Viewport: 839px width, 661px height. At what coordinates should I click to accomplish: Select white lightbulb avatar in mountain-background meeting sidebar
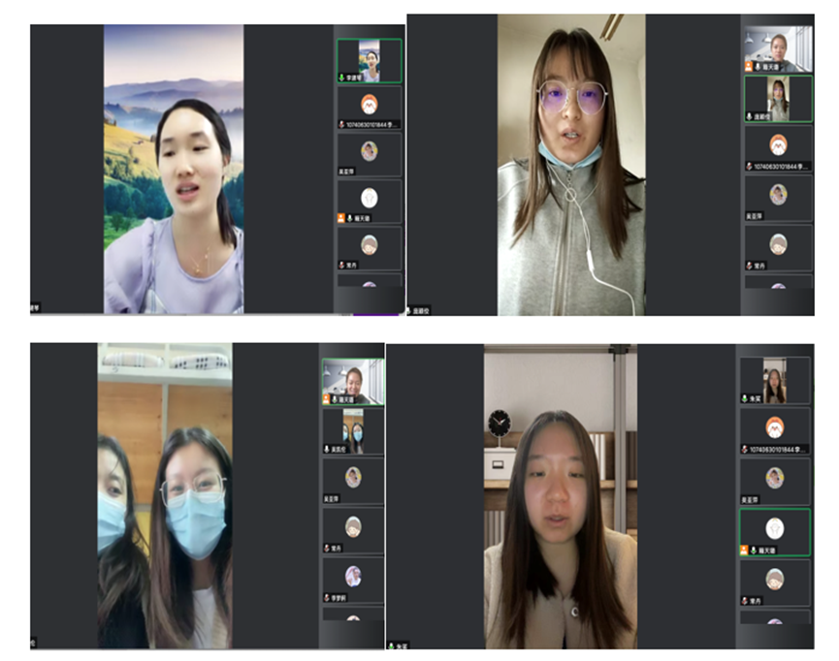coord(369,198)
